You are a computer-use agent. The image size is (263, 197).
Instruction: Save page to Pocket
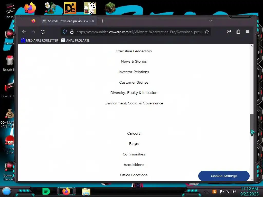click(229, 32)
